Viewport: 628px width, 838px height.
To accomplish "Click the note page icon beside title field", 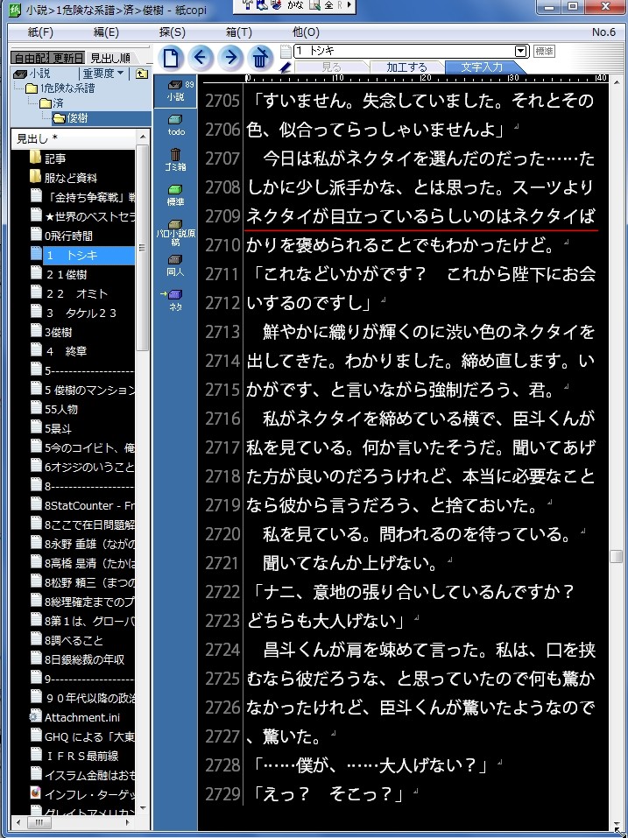I will click(x=286, y=52).
